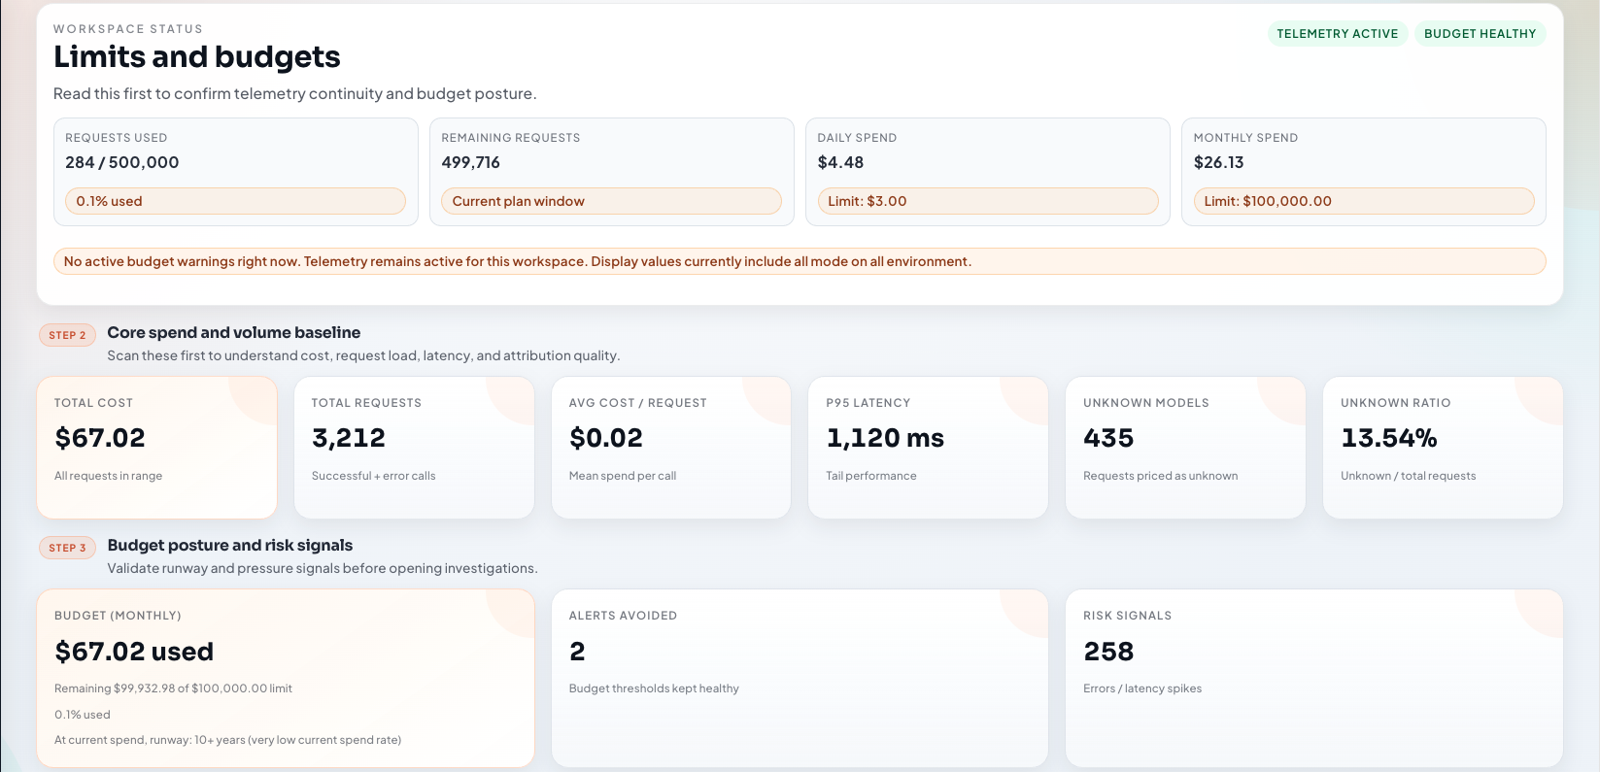Click the DAILY SPEND label

tap(857, 138)
